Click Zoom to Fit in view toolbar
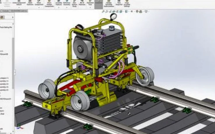 click(103, 12)
